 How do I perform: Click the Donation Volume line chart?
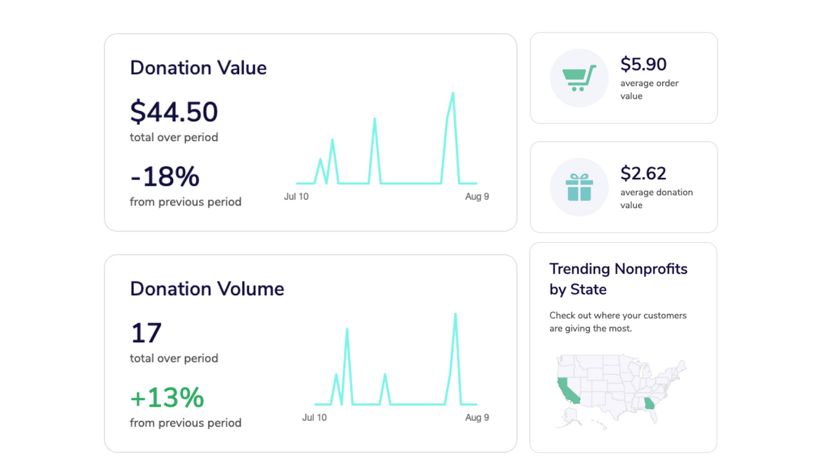pos(396,360)
